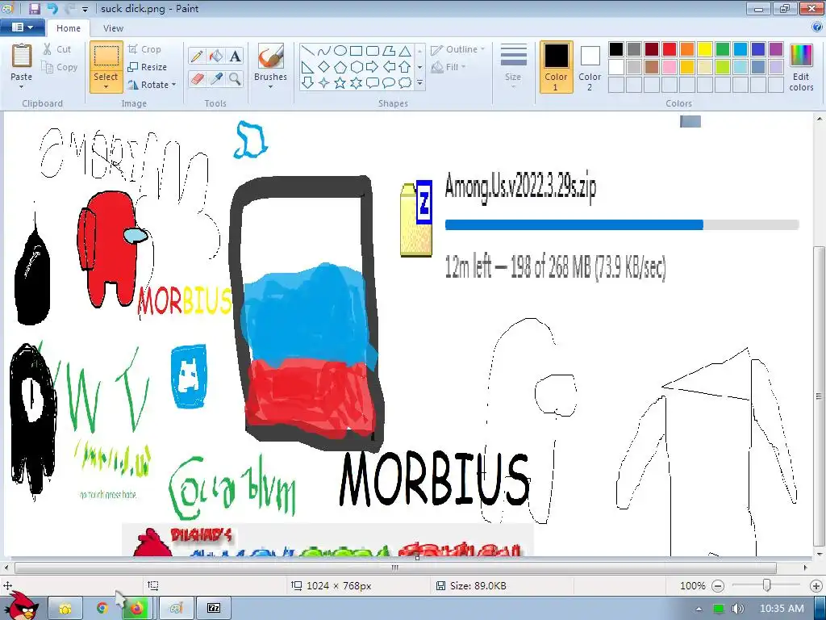Open Firefox from the taskbar
826x620 pixels.
click(137, 609)
